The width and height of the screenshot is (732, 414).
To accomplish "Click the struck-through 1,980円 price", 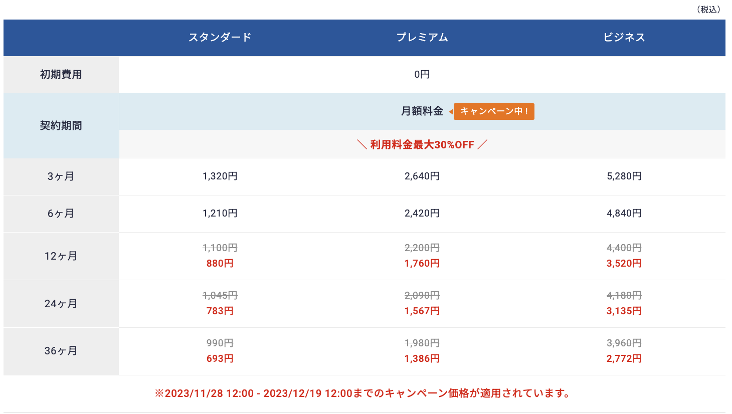I will click(422, 343).
